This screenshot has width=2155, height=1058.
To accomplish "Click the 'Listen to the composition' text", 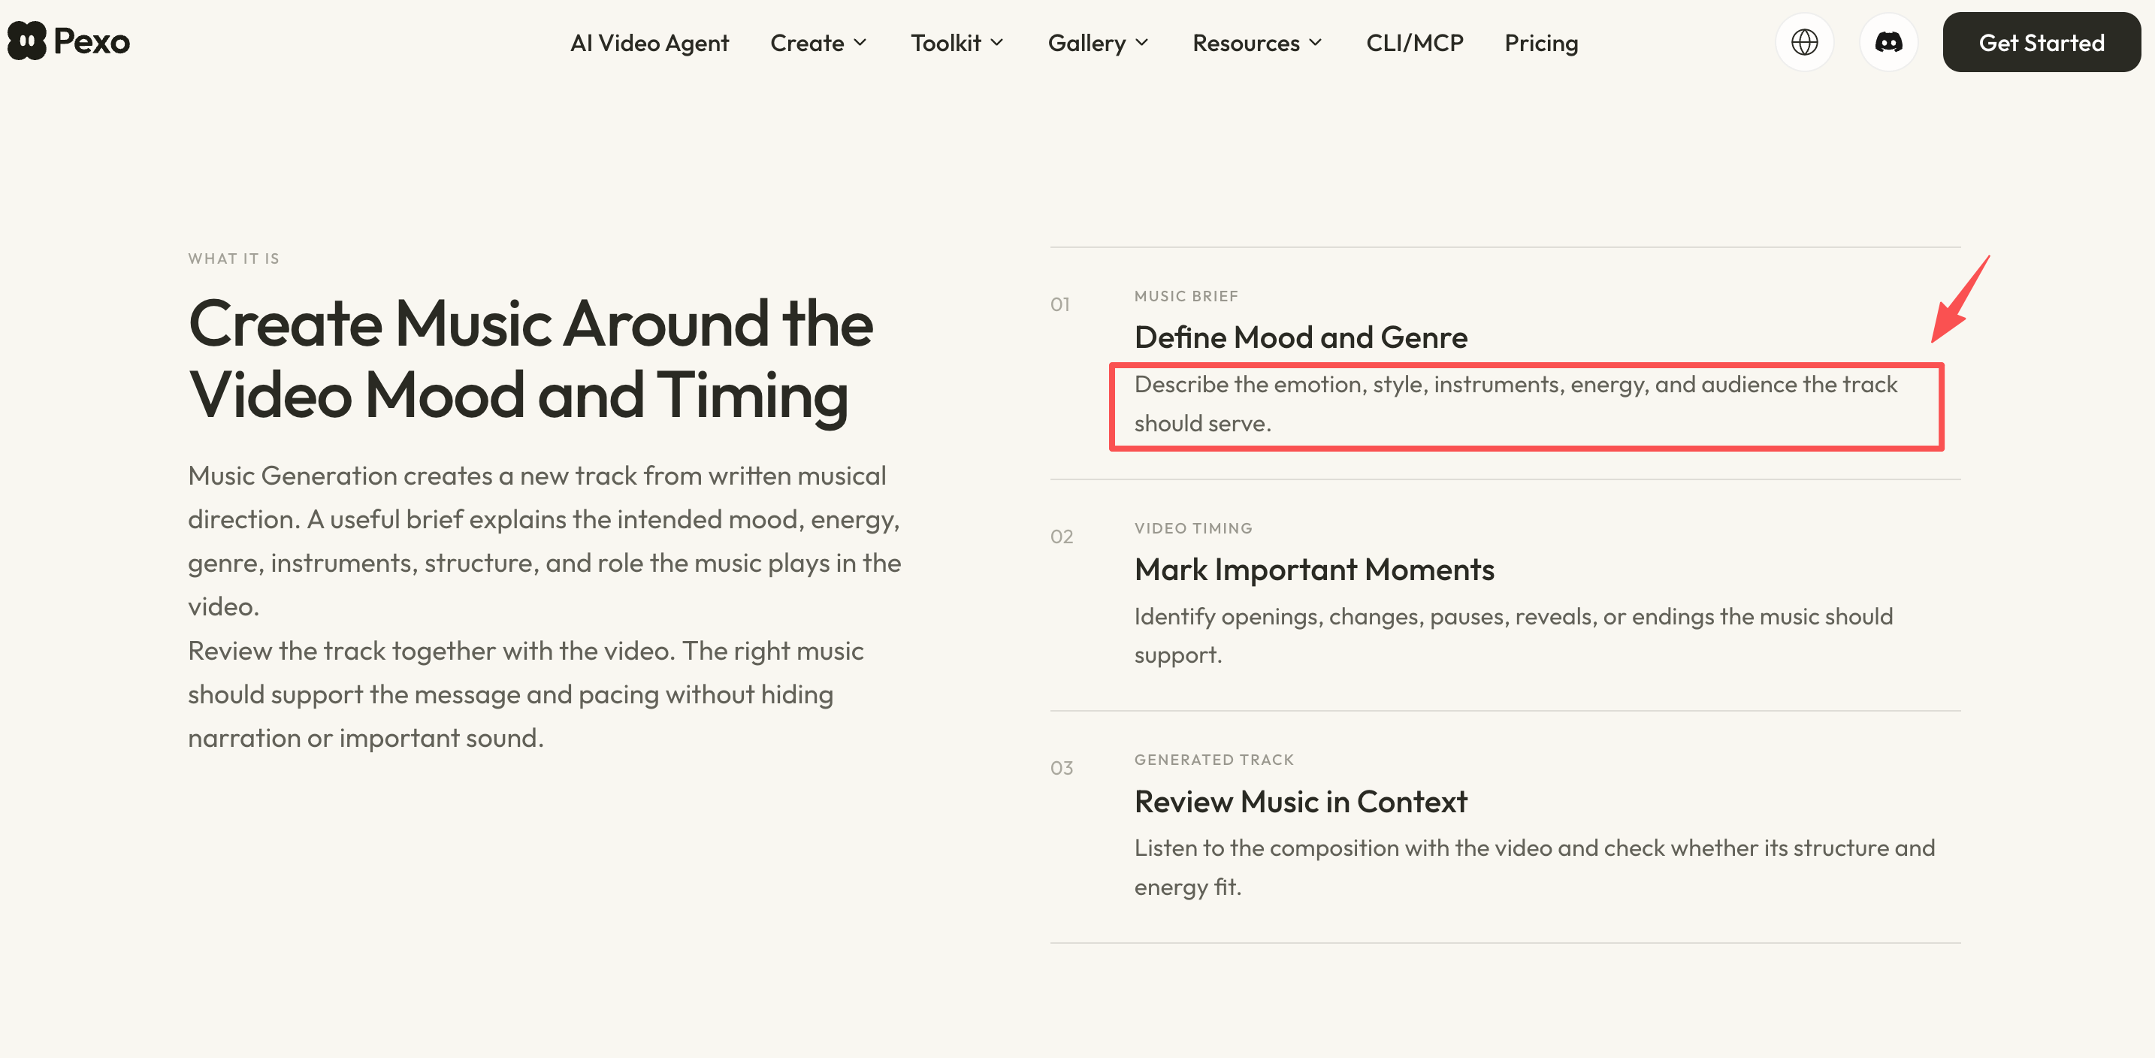I will coord(1534,867).
